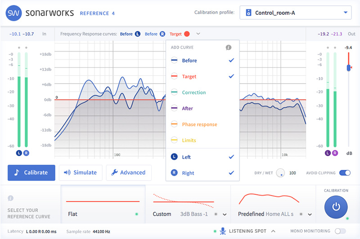360x239 pixels.
Task: Click the input level -10.1 reading
Action: 15,34
